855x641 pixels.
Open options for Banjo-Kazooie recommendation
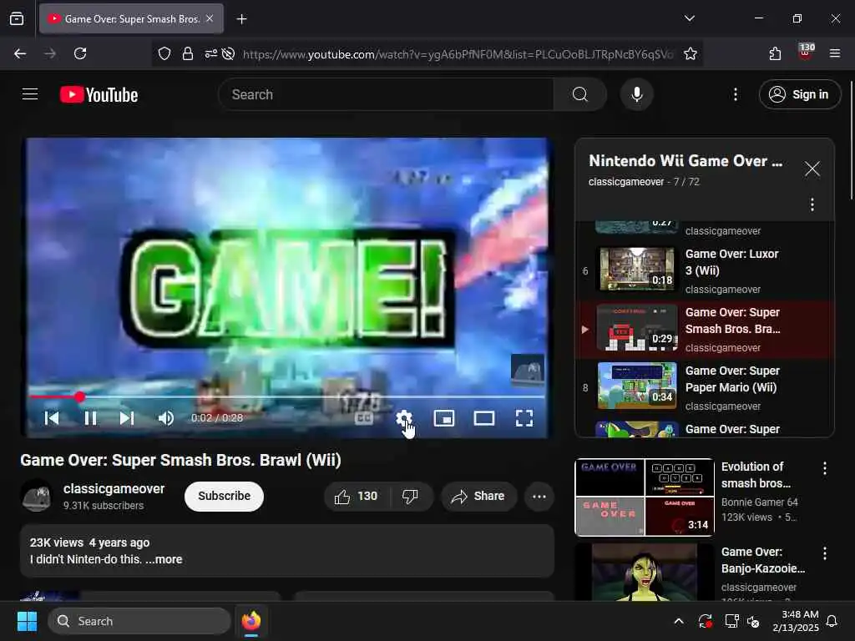[824, 553]
